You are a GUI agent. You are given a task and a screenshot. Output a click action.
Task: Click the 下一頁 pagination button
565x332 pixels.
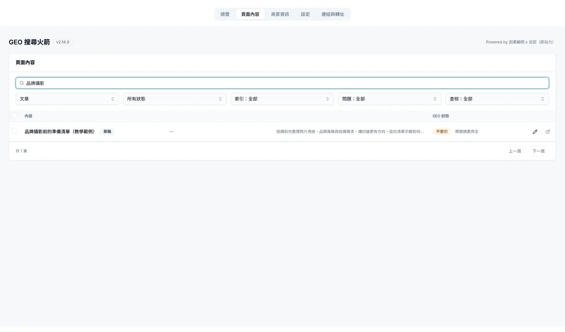(x=538, y=151)
